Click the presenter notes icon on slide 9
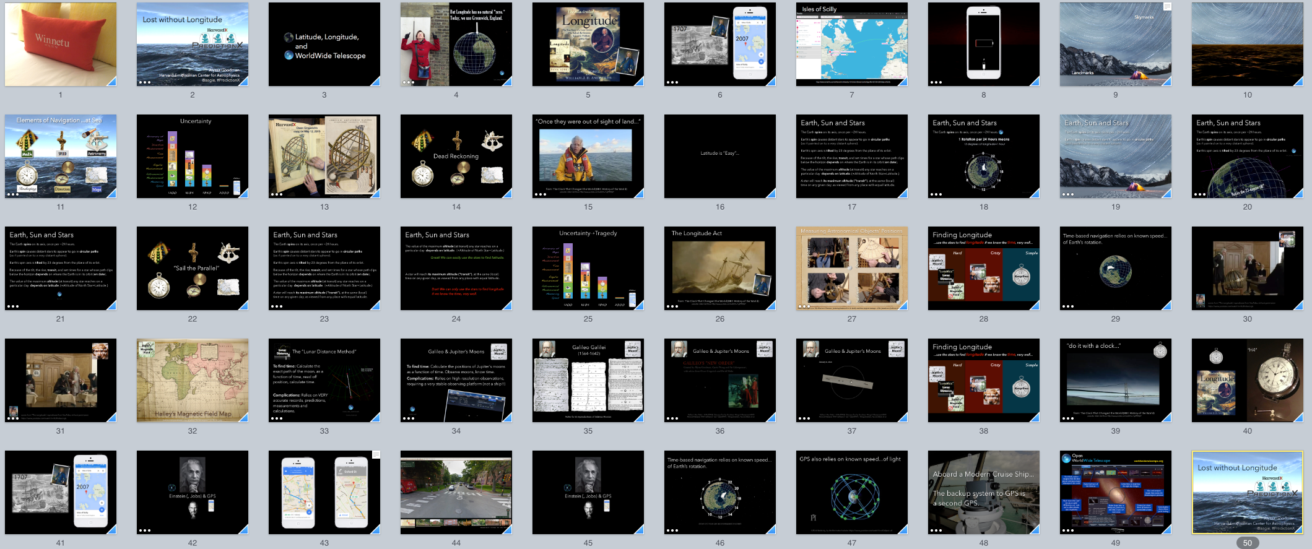1312x549 pixels. coord(1167,7)
